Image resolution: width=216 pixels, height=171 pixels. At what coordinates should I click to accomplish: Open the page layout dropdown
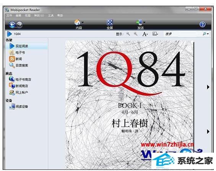155,34
